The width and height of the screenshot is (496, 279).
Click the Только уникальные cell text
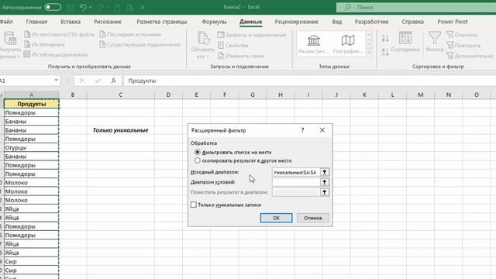[121, 130]
